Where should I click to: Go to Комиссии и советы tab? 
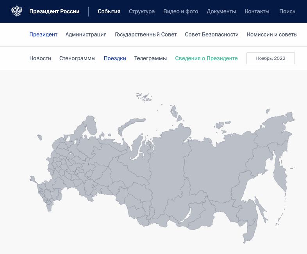tap(272, 34)
